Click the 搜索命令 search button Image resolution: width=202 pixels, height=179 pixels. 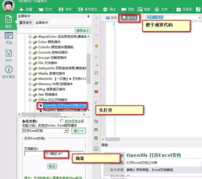(x=83, y=30)
